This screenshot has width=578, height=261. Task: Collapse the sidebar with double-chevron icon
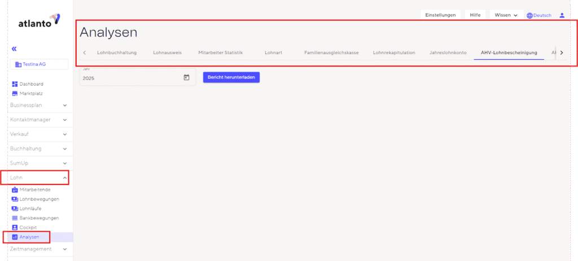click(x=14, y=49)
